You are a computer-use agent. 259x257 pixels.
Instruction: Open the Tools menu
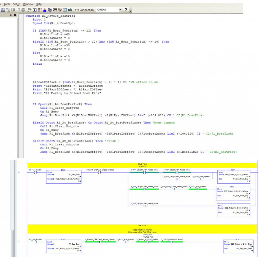coord(7,4)
